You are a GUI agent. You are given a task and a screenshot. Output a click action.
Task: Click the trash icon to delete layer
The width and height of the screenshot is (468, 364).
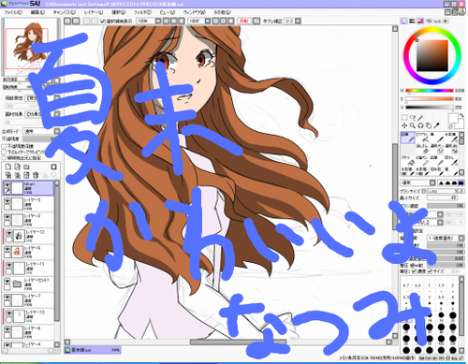(x=36, y=175)
